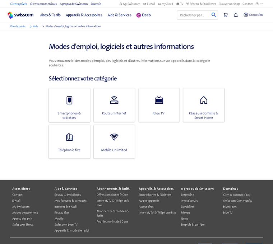This screenshot has width=273, height=244.
Task: Click the Swisscom logo
Action: pos(20,15)
